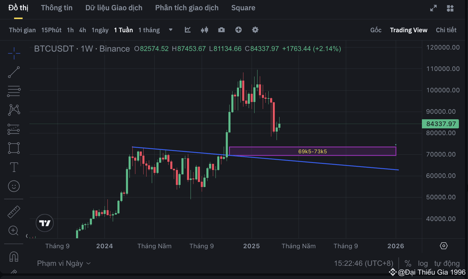The height and width of the screenshot is (279, 468).
Task: Click the 2026 time axis label
Action: coord(395,246)
